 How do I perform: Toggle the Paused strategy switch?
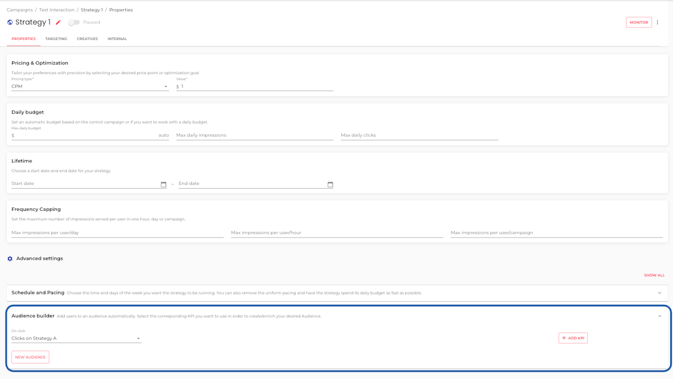click(74, 23)
